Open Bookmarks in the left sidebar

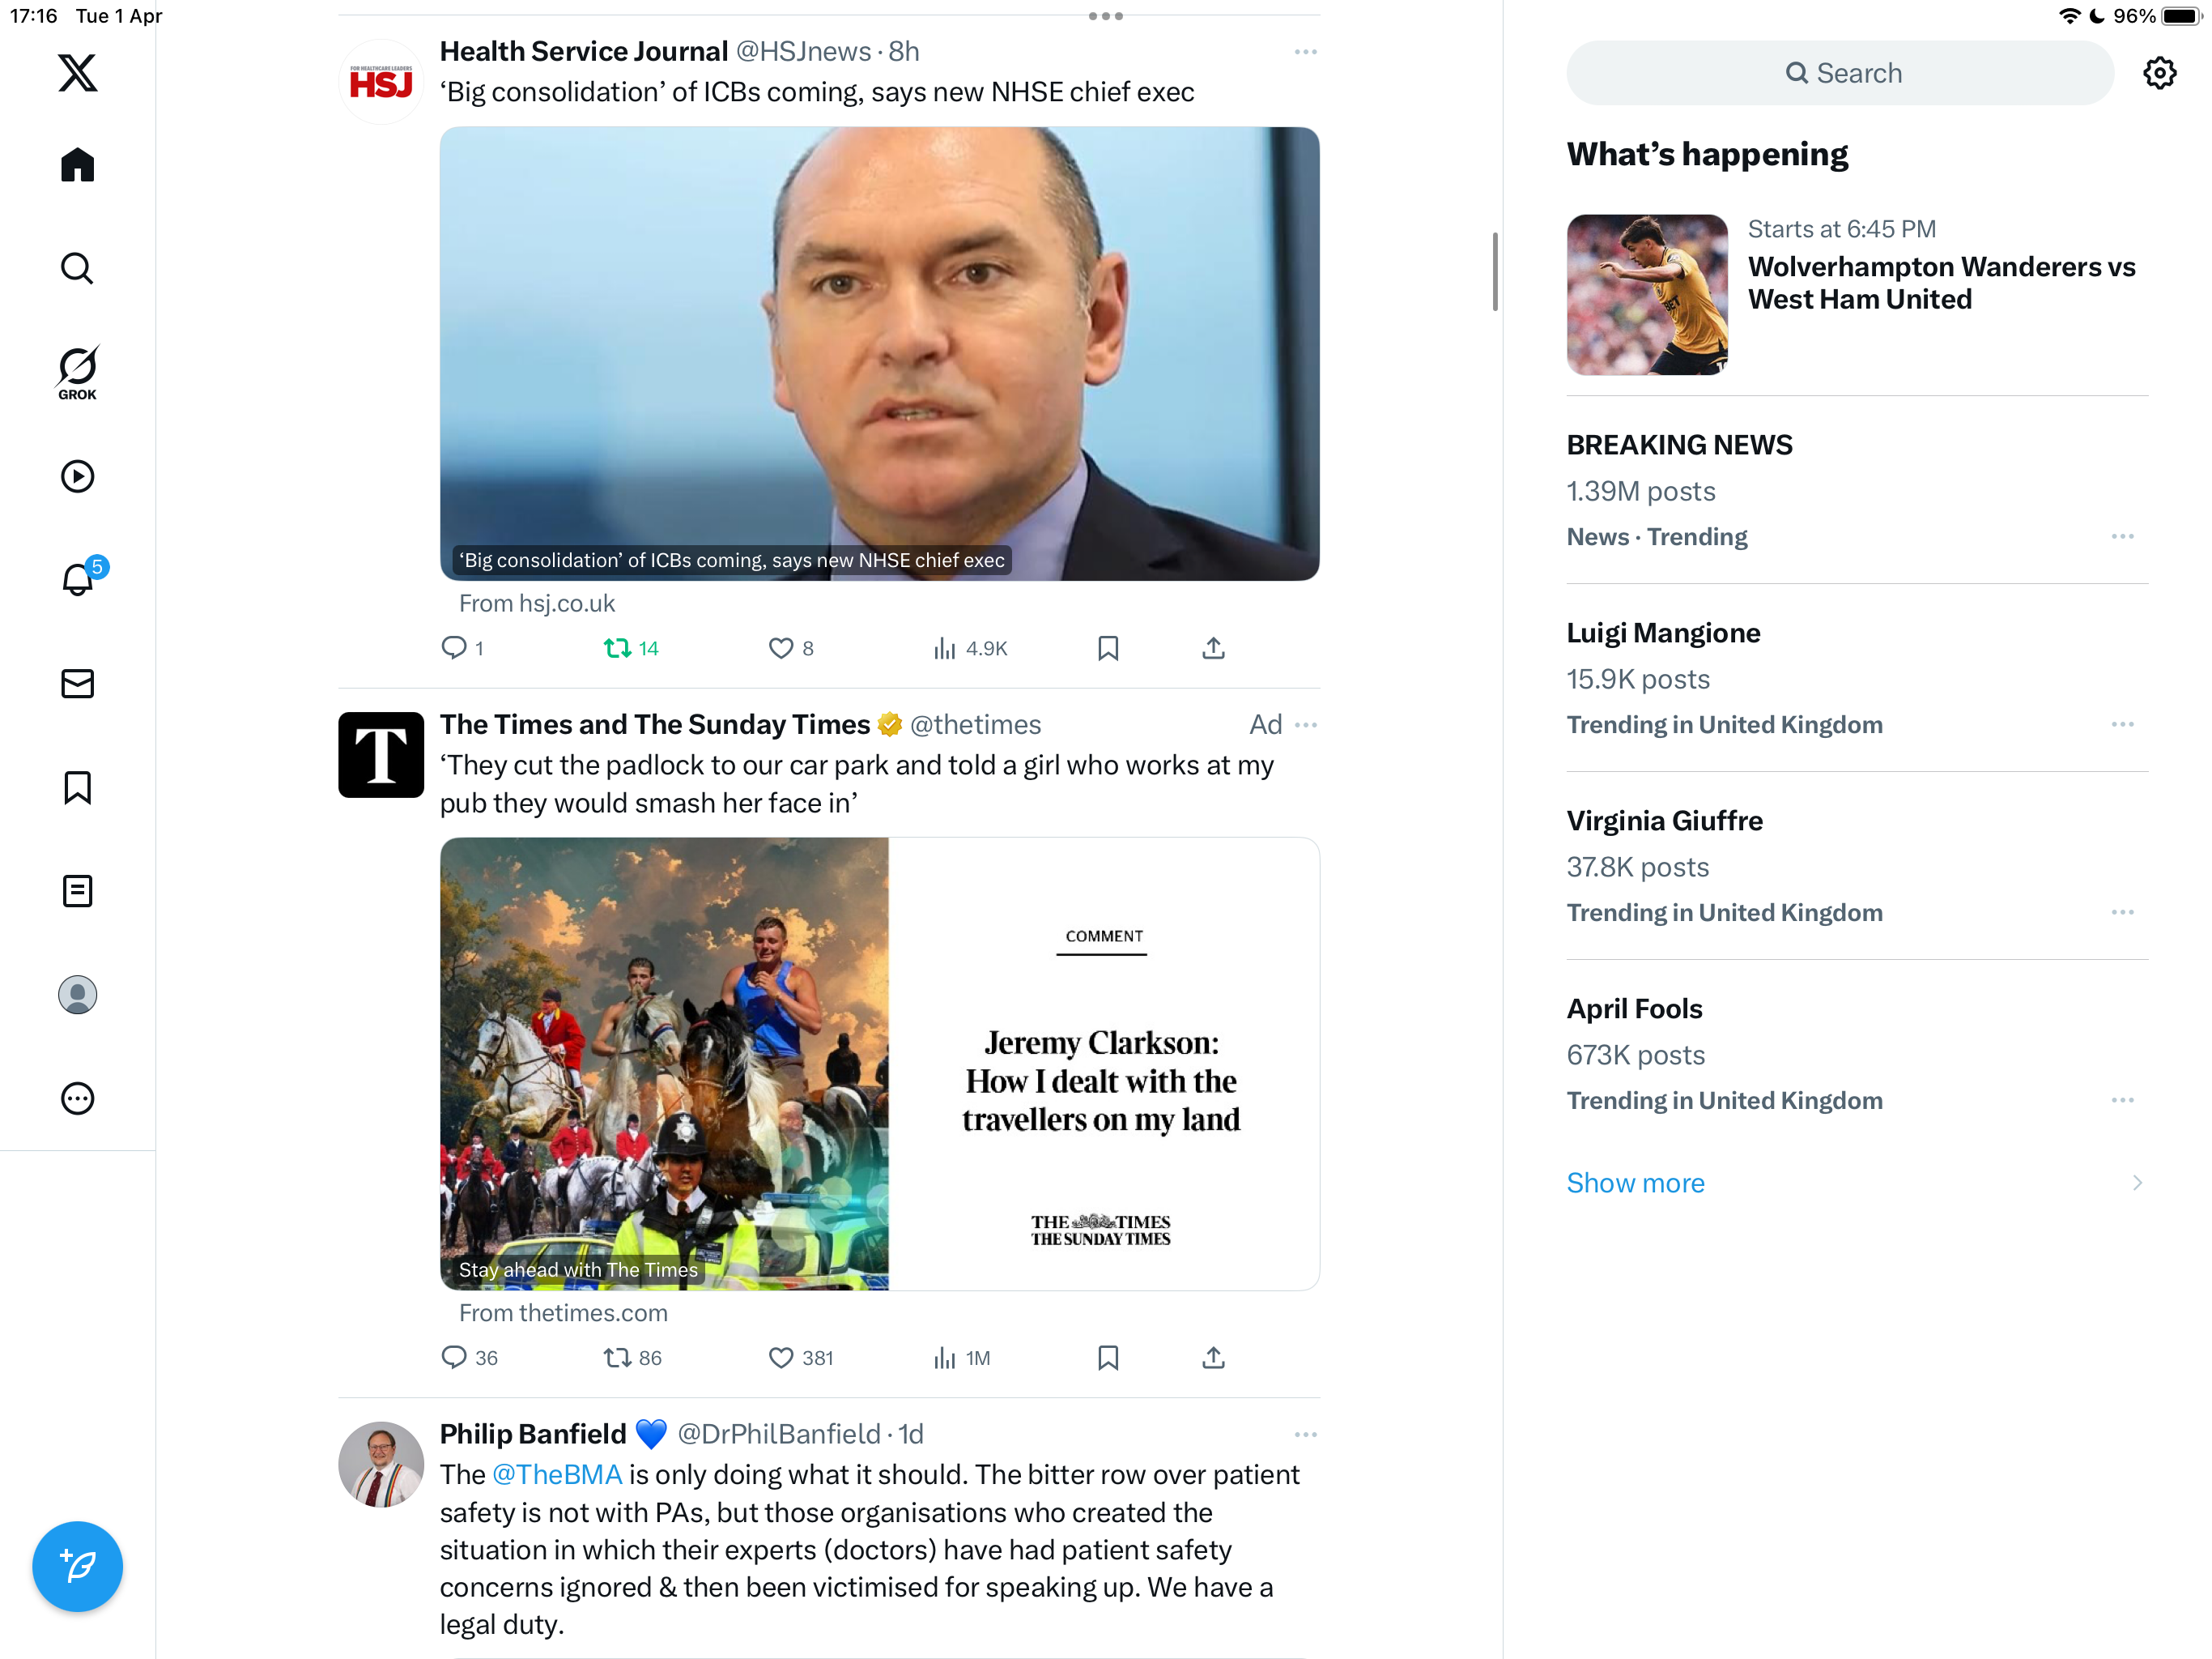[x=77, y=787]
